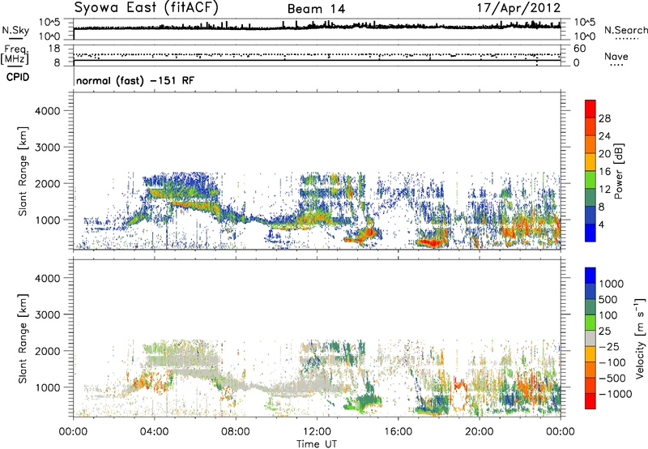Click the Syowa East (fitACF) title
648x449 pixels.
point(146,8)
